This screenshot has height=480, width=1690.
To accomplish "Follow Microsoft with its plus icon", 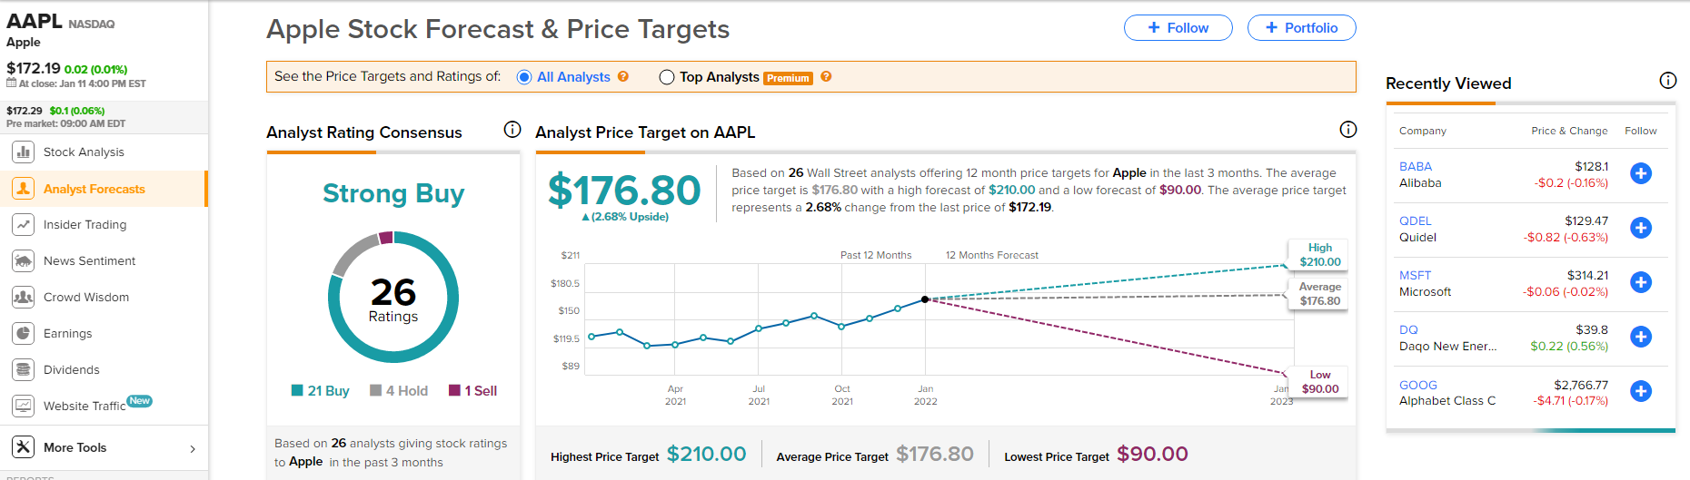I will click(1641, 282).
